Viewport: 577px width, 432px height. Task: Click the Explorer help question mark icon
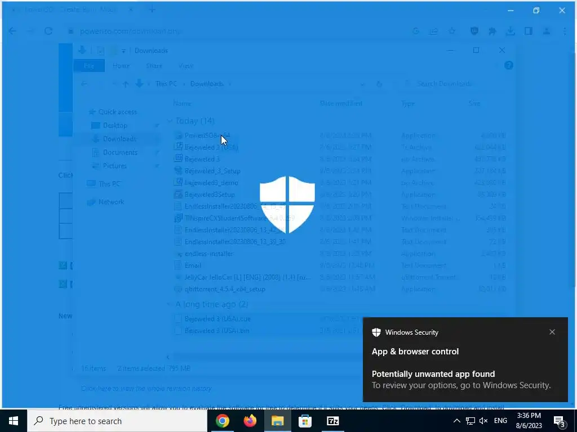(509, 65)
